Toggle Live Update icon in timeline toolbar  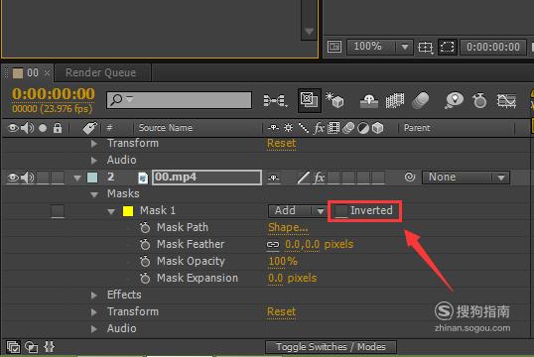point(309,100)
